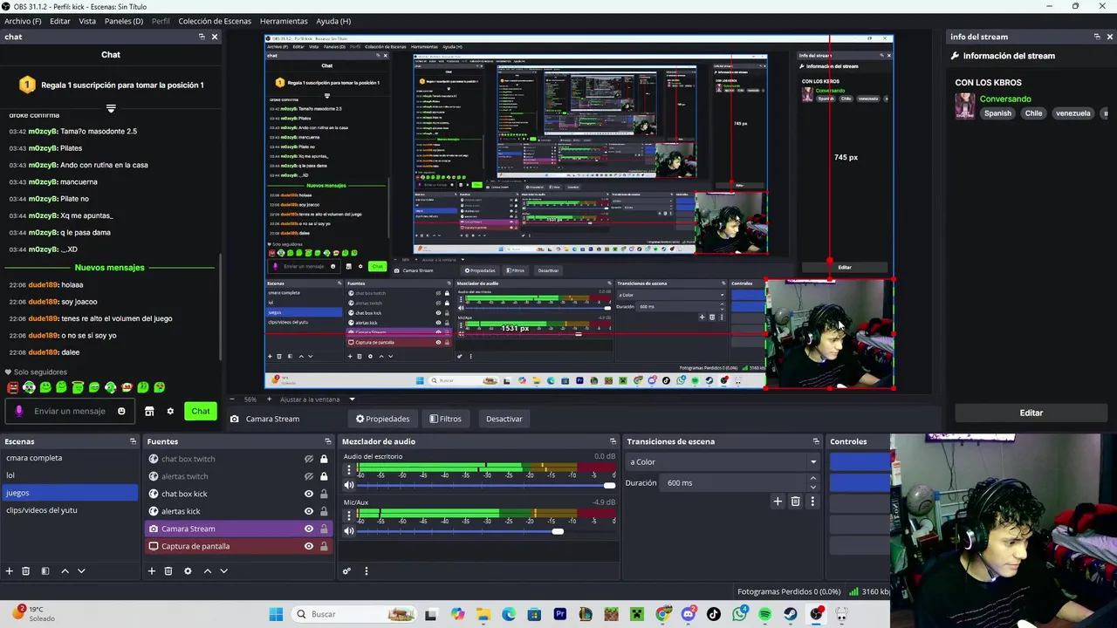Screen dimensions: 1117x628
Task: Open the Paneles (D) menu
Action: [x=124, y=21]
